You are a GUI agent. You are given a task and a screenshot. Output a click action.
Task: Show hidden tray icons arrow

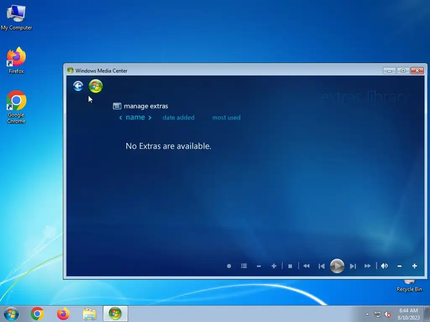coord(367,314)
